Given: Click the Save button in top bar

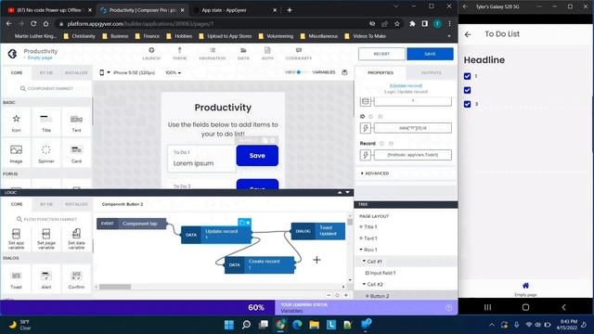Looking at the screenshot, I should pyautogui.click(x=430, y=54).
